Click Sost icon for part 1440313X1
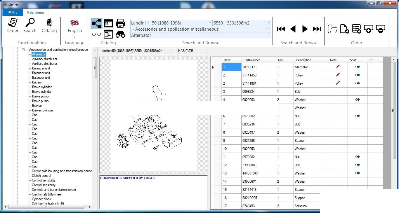Image resolution: width=399 pixels, height=213 pixels. click(357, 173)
